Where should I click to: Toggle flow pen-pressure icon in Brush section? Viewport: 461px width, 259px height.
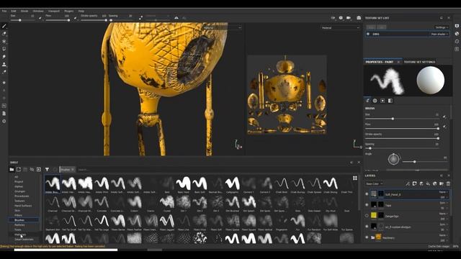point(444,127)
